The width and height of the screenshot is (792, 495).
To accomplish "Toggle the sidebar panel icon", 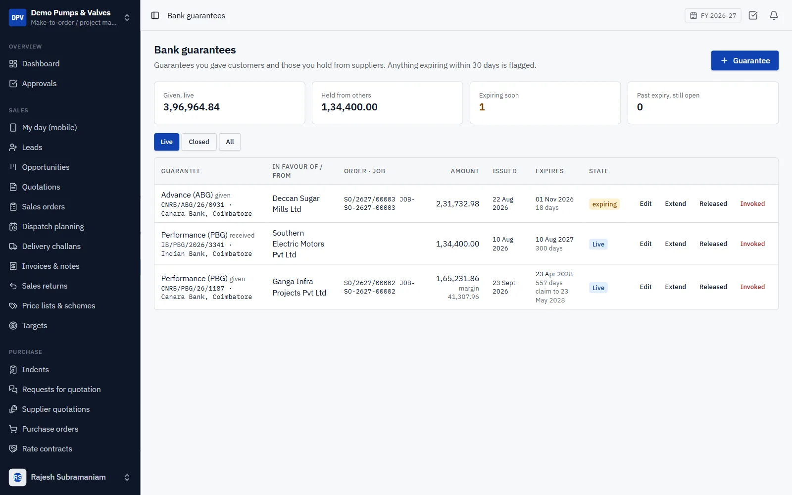I will [155, 15].
